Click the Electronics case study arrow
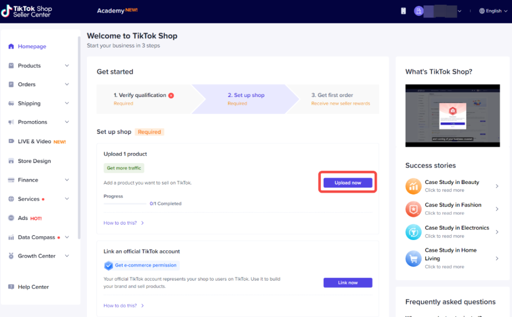This screenshot has height=317, width=512. [x=497, y=232]
